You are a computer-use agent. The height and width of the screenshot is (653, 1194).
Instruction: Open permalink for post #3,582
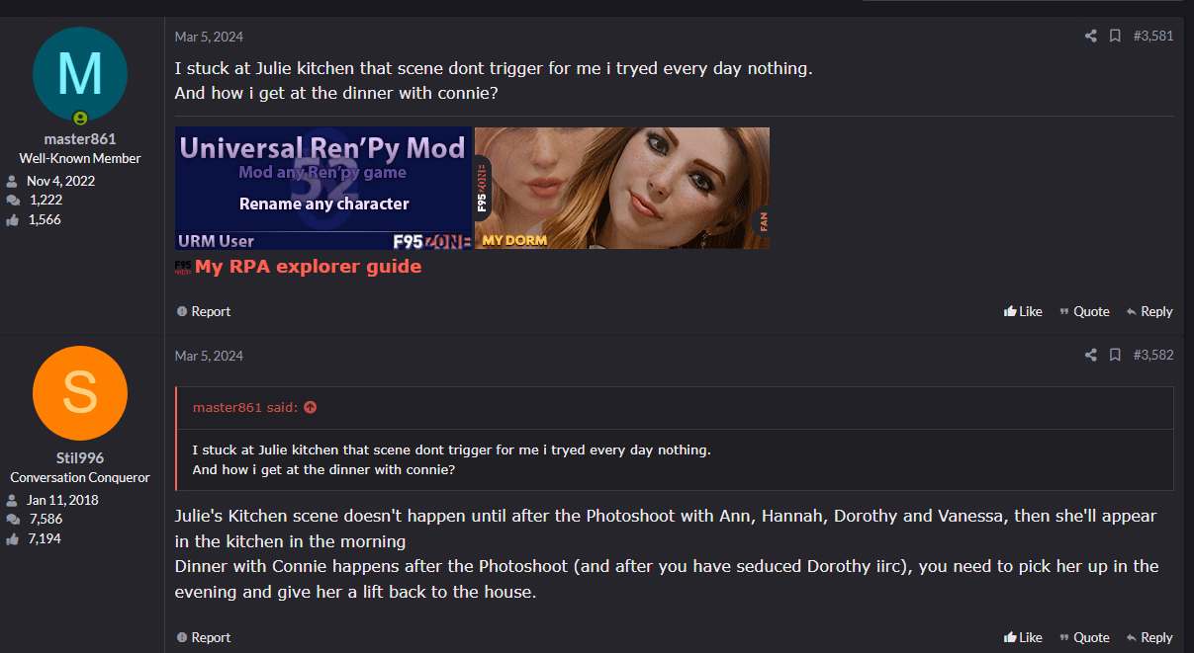coord(1153,356)
